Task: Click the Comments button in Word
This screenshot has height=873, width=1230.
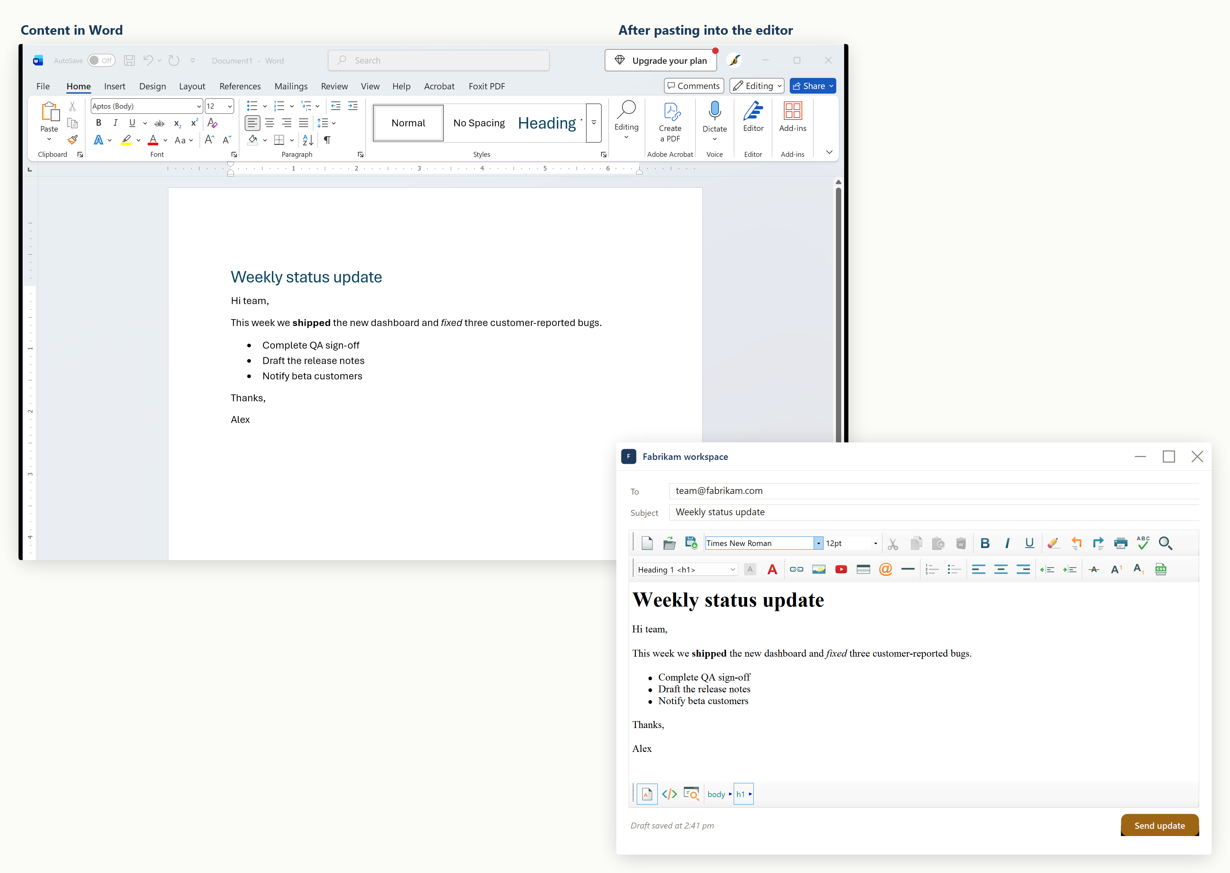Action: (694, 86)
